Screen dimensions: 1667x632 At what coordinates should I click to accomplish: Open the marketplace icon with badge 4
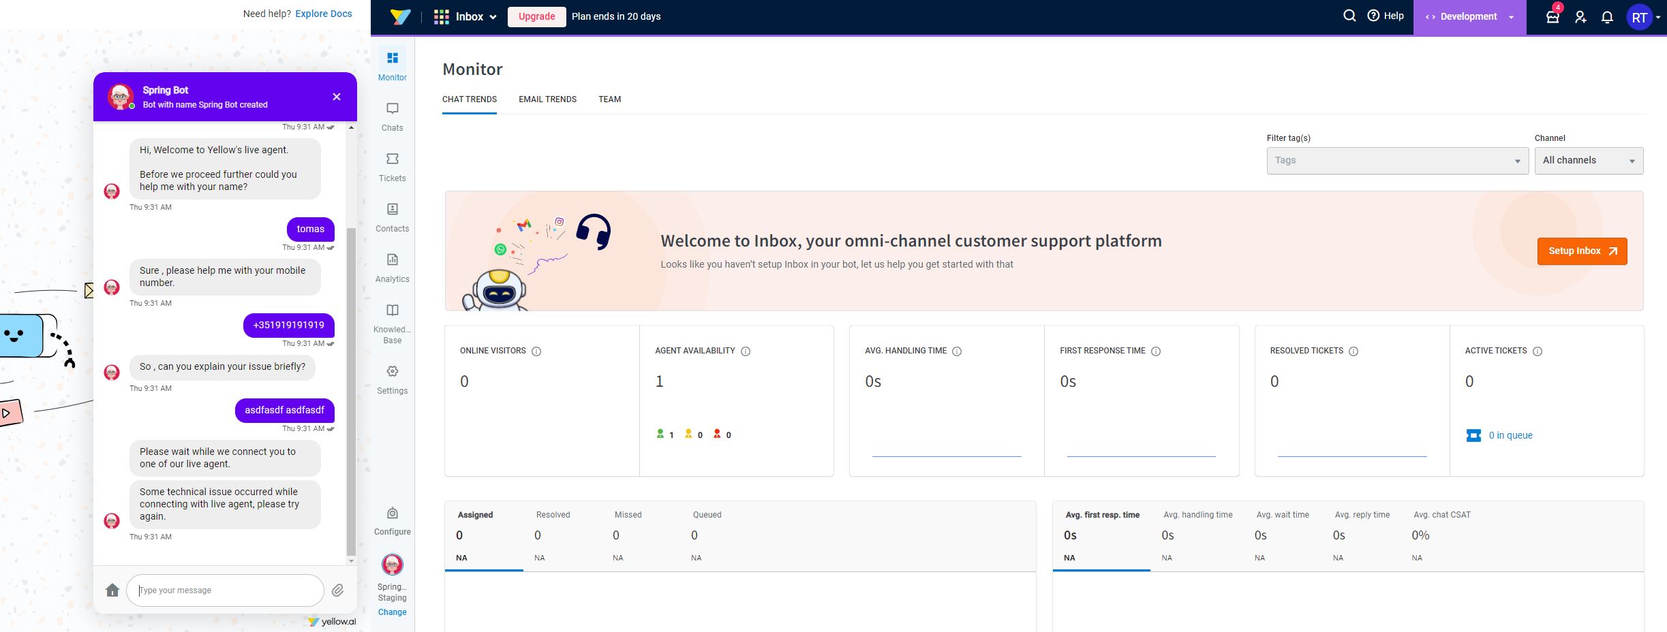pos(1553,16)
